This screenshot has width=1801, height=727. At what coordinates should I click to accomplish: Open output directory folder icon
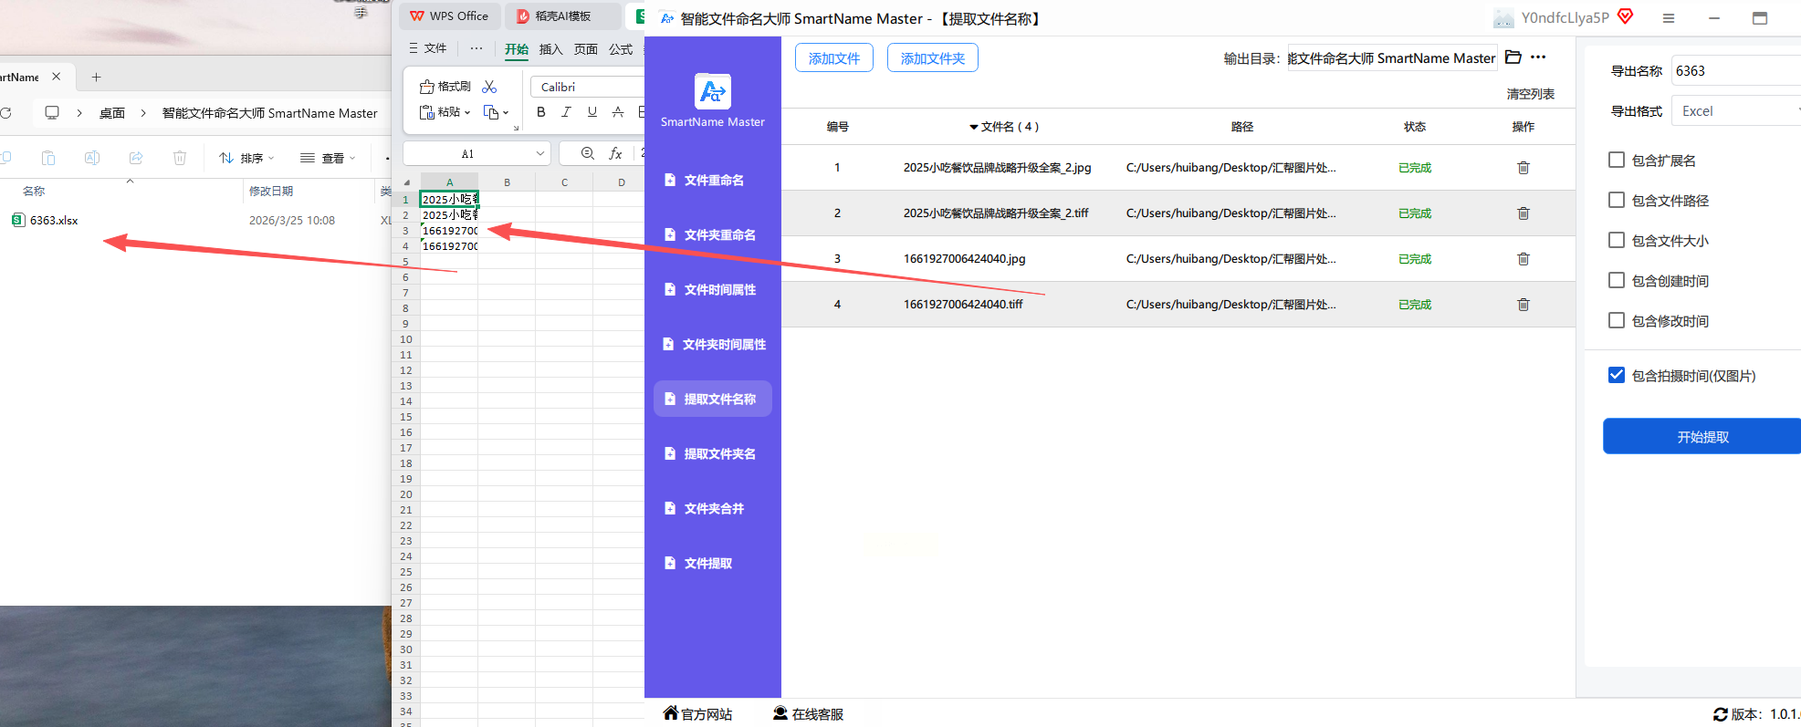1513,57
